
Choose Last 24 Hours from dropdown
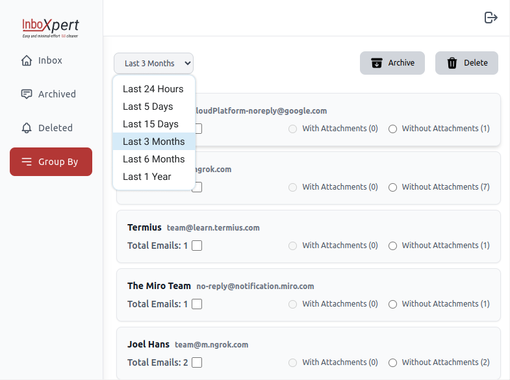[153, 89]
